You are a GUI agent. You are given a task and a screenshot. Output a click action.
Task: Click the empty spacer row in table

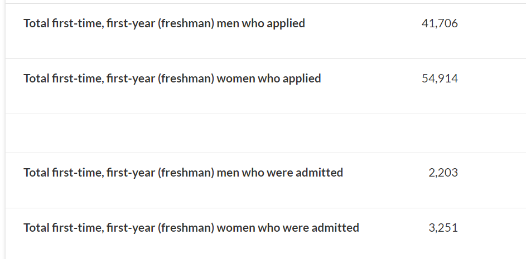(x=266, y=133)
